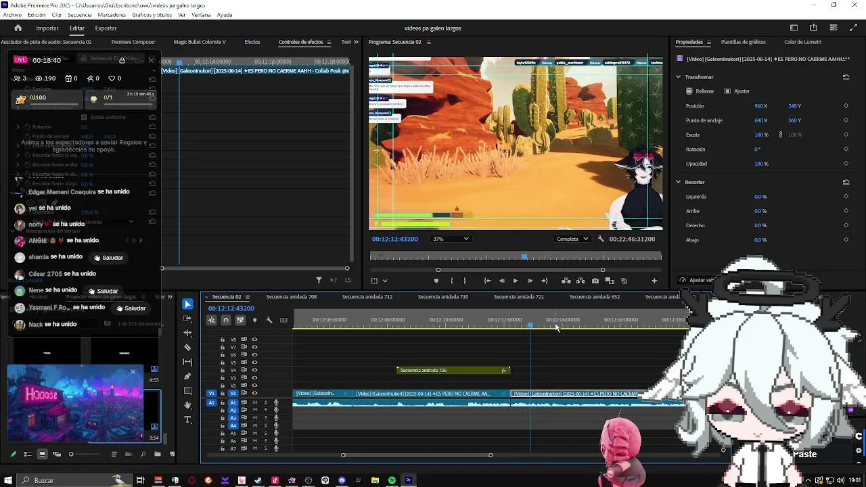The height and width of the screenshot is (487, 866).
Task: Open the Completa playback resolution dropdown
Action: [572, 239]
